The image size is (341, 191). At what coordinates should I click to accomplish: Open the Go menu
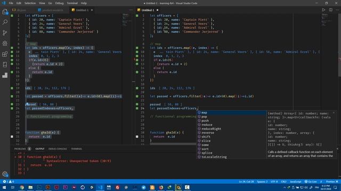(50, 3)
